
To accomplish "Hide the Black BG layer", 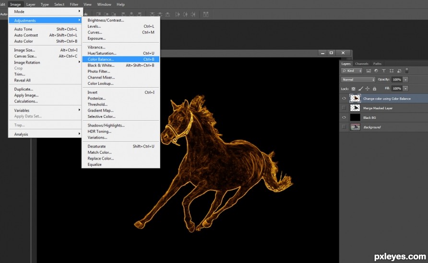I will (x=344, y=117).
